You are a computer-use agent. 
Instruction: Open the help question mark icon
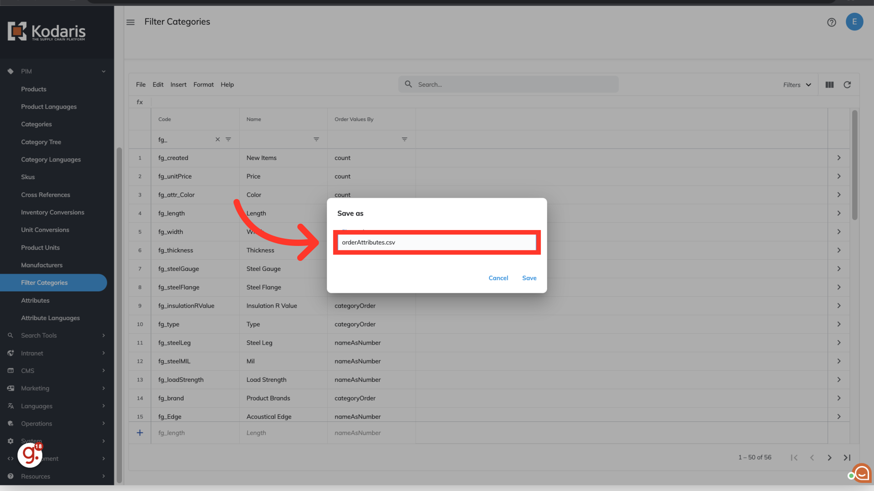coord(831,22)
